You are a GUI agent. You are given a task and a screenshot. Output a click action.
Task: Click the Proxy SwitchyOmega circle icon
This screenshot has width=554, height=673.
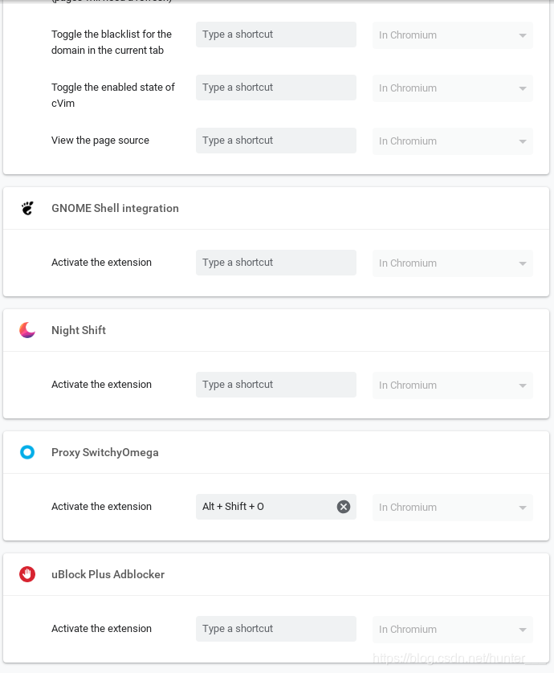(x=27, y=452)
